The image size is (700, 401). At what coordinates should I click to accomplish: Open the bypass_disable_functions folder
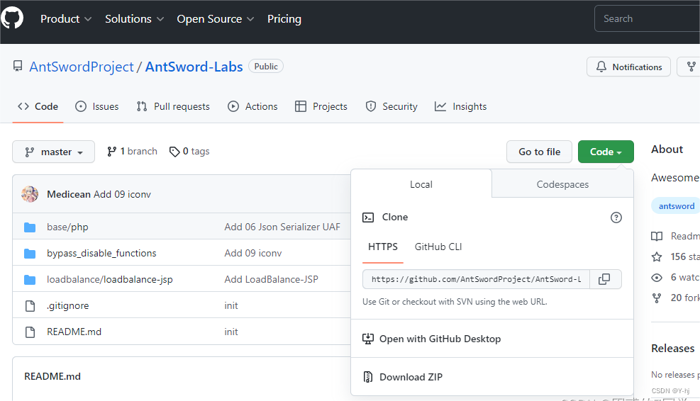pos(101,253)
